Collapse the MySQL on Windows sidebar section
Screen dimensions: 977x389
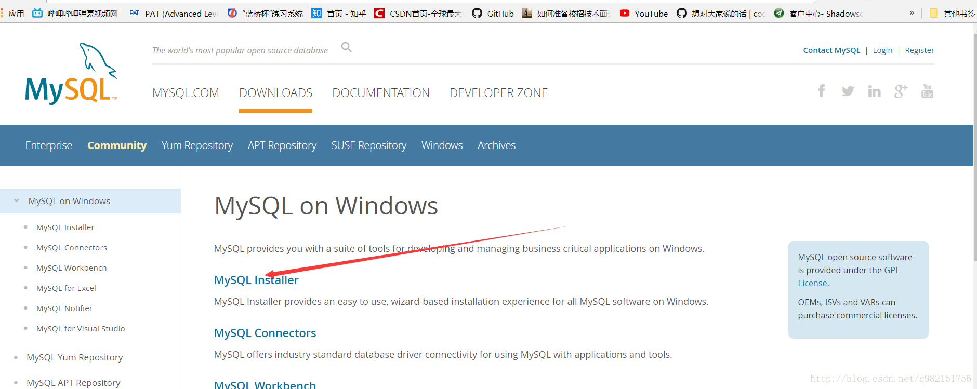(16, 200)
